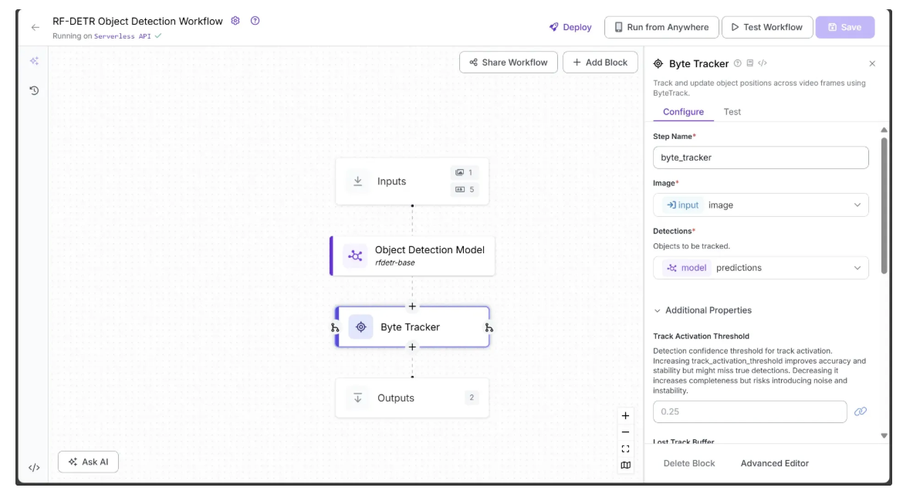Viewport: 903px width, 491px height.
Task: Click the back arrow icon
Action: [35, 27]
